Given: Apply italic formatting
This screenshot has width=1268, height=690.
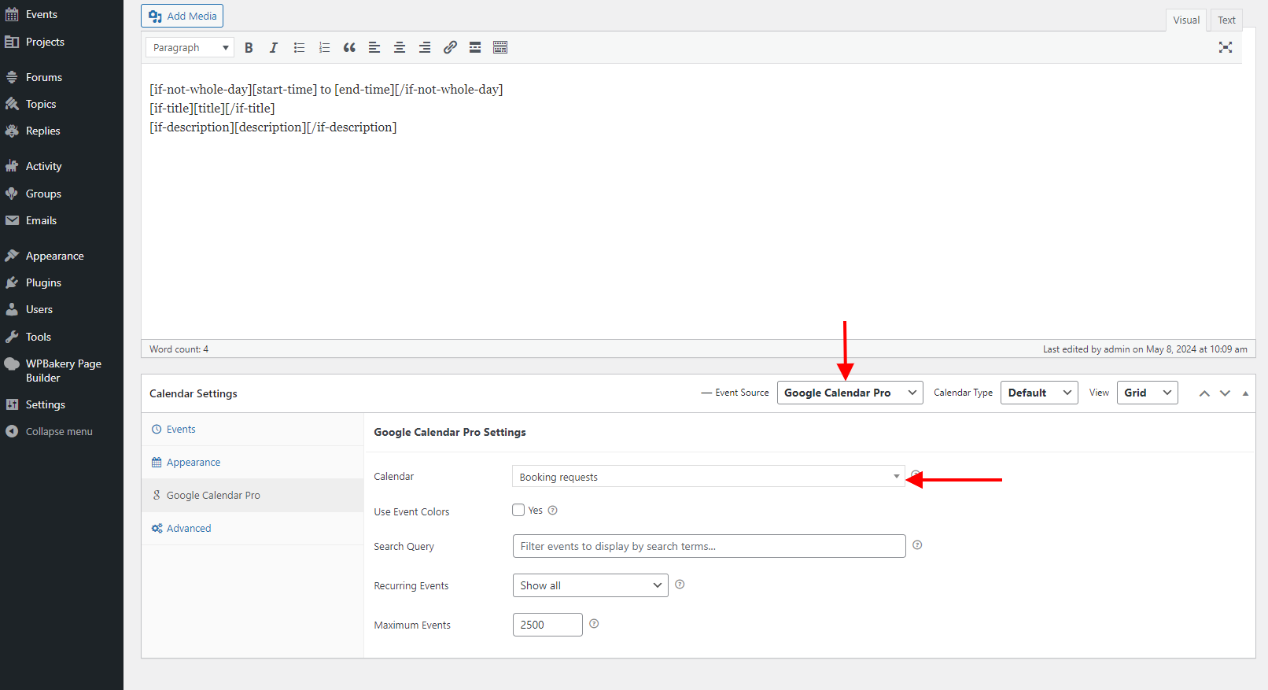Looking at the screenshot, I should pos(274,48).
